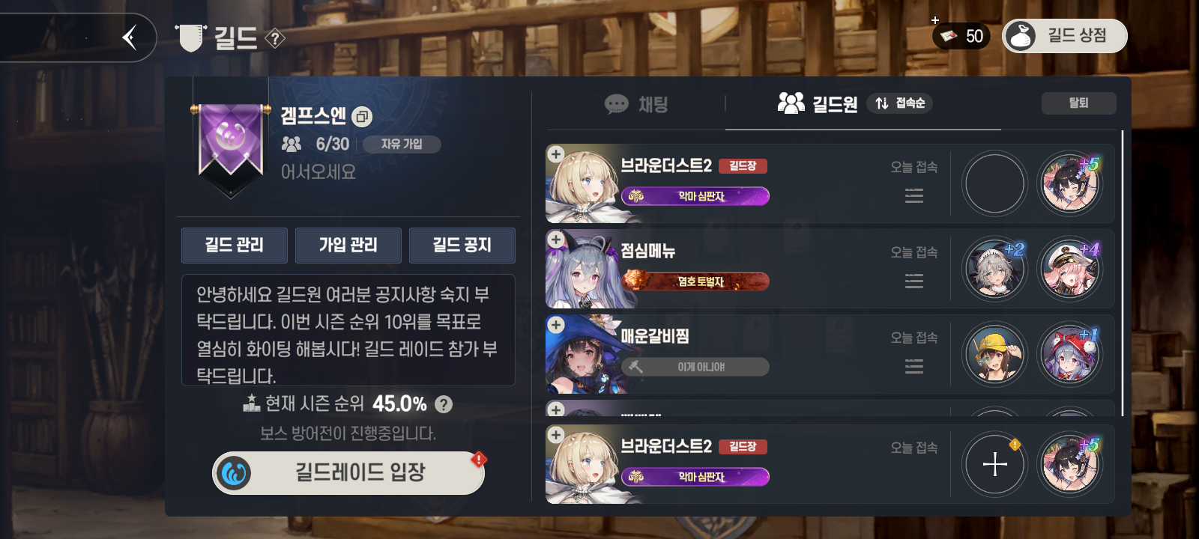Image resolution: width=1199 pixels, height=539 pixels.
Task: Open 길드 관리 guild management
Action: point(235,246)
